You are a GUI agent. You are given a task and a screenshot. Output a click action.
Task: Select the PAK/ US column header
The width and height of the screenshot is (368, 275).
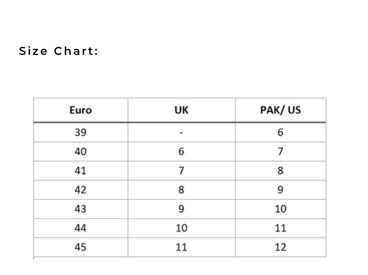pyautogui.click(x=280, y=110)
